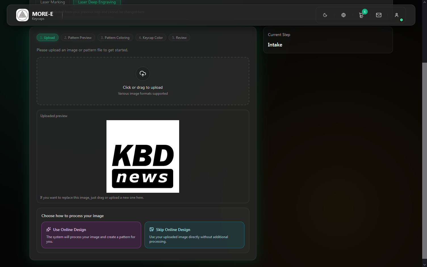Click the MORE-E logo icon

pyautogui.click(x=22, y=15)
